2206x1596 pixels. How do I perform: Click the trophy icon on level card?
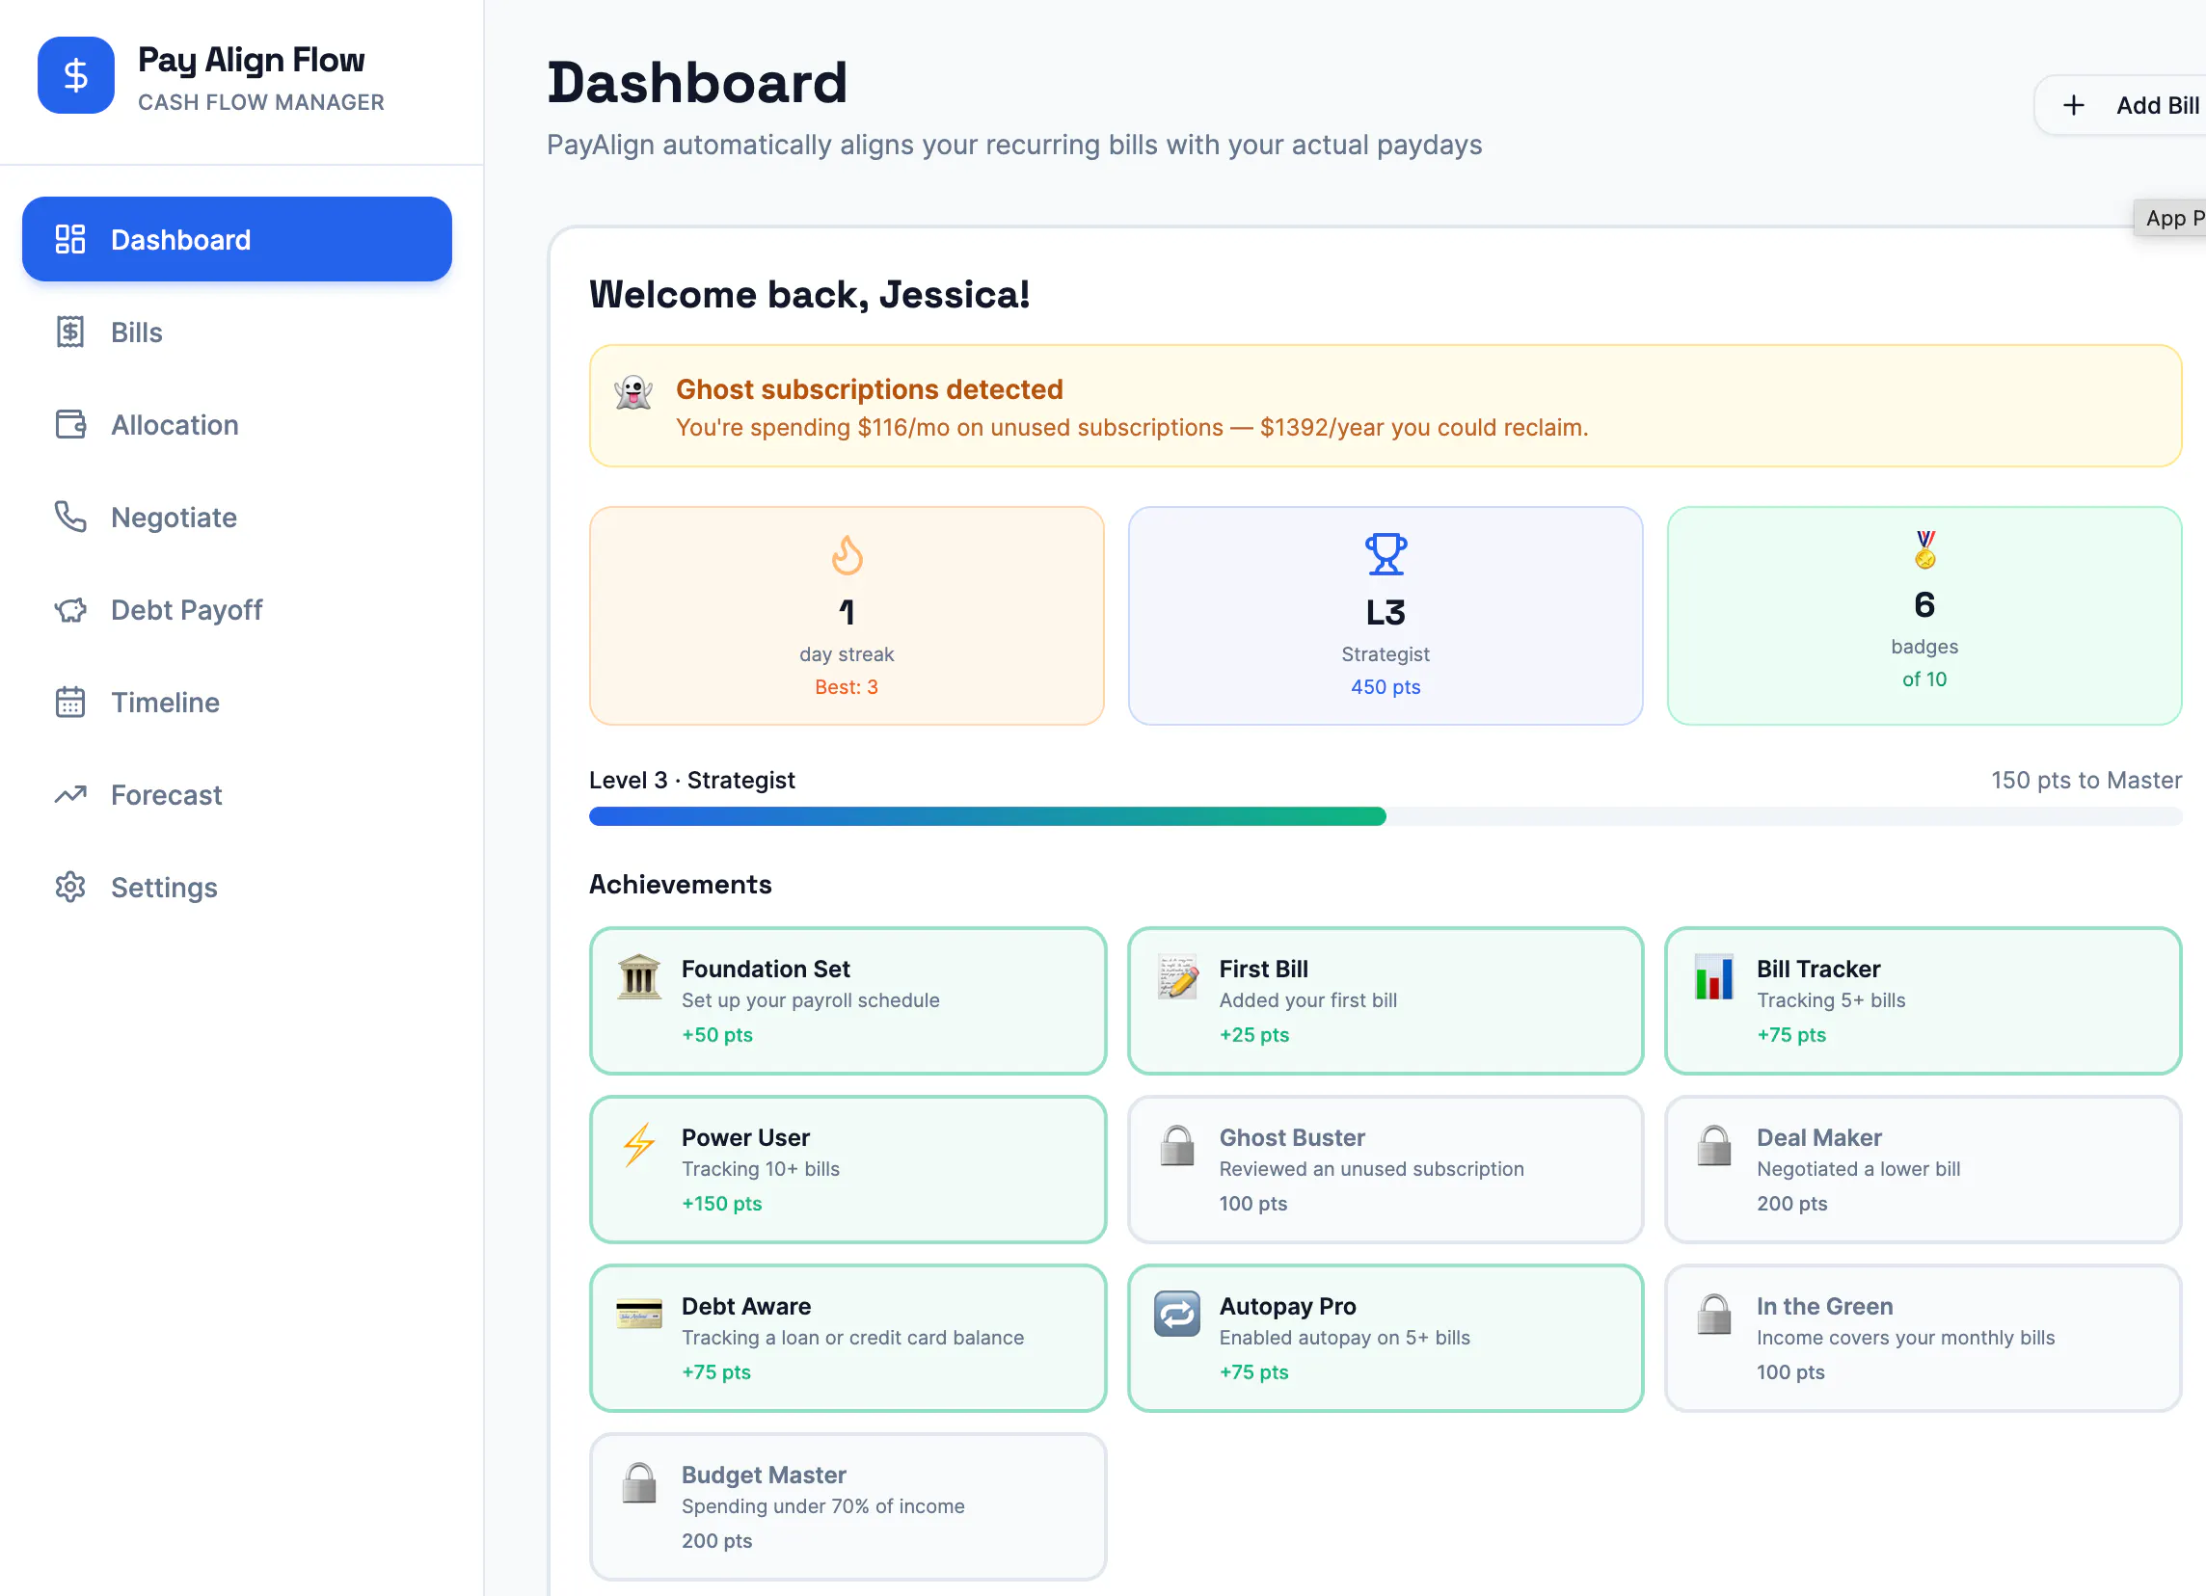(1385, 554)
